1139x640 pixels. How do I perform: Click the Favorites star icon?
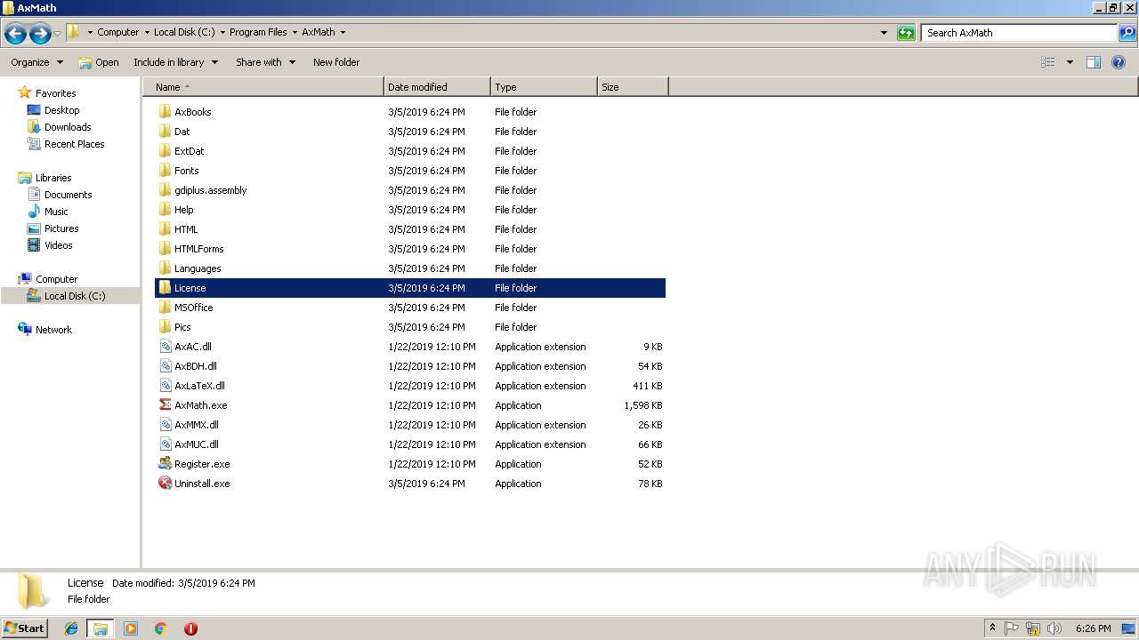[x=25, y=93]
